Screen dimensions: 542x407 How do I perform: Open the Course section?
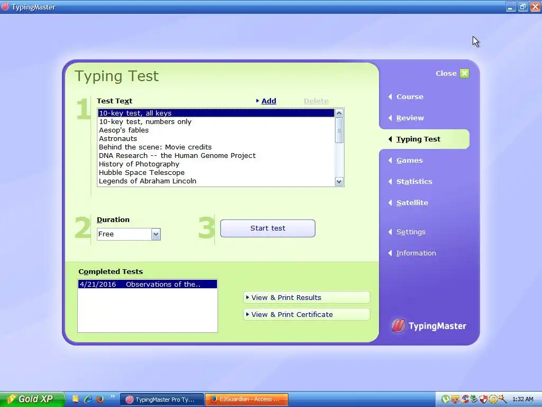pos(410,96)
